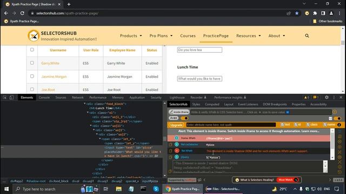Viewport: 346px width, 194px height.
Task: Collapse the span class let_x node
Action: 99,139
